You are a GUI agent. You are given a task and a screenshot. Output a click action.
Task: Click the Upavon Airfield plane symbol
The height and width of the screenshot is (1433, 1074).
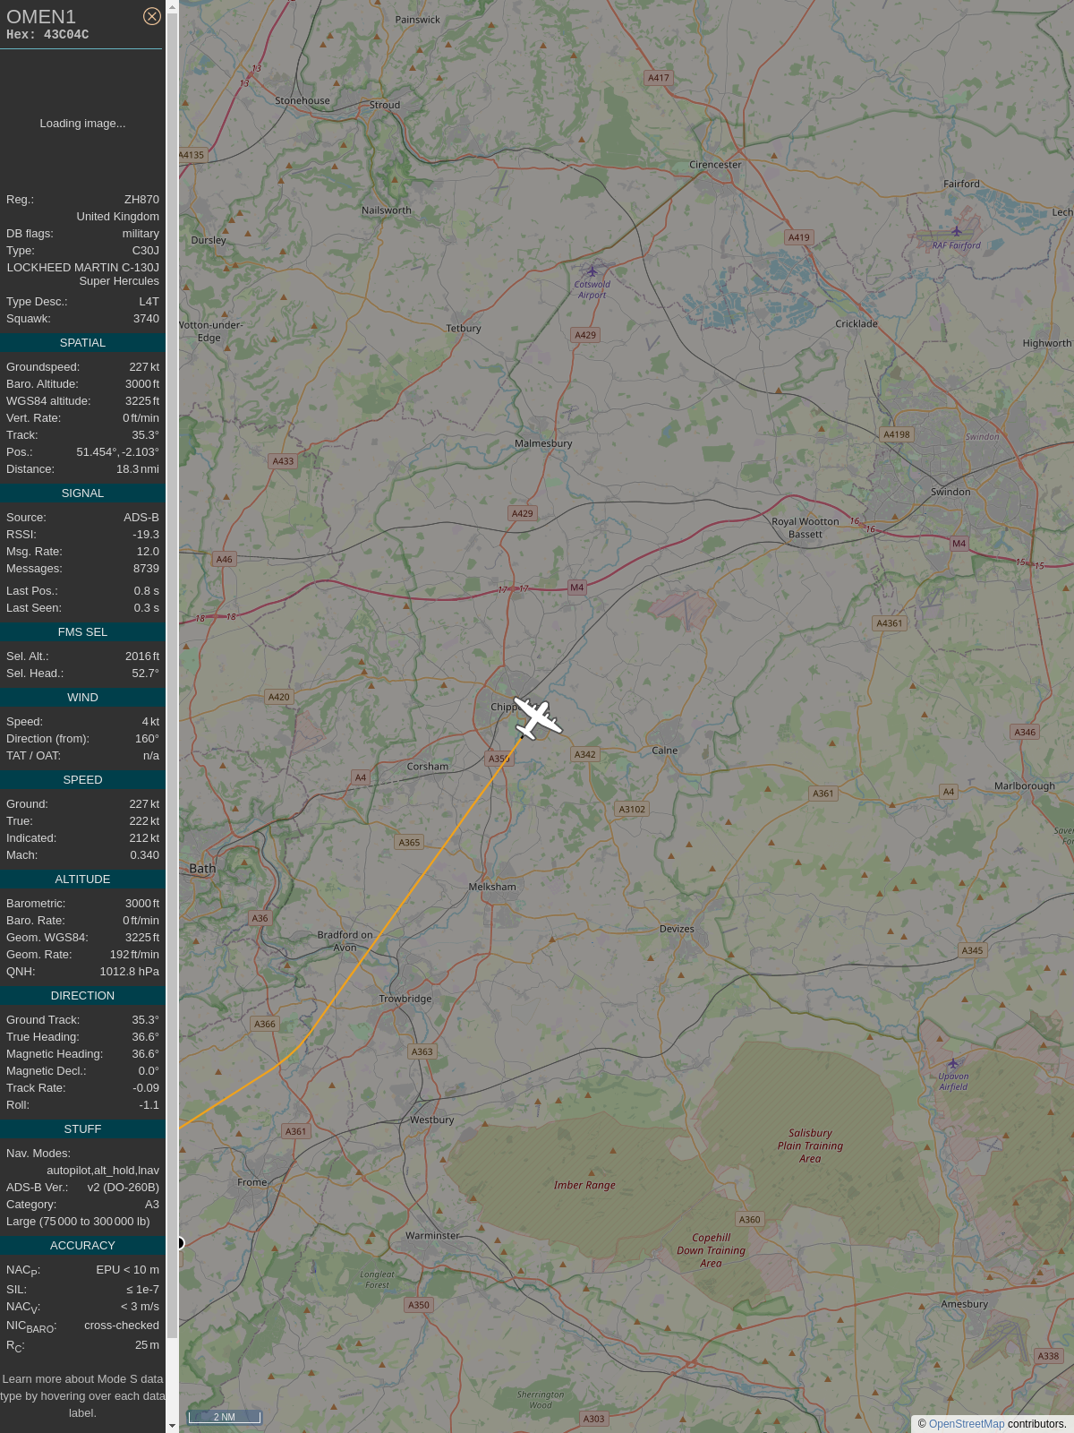[x=953, y=1064]
